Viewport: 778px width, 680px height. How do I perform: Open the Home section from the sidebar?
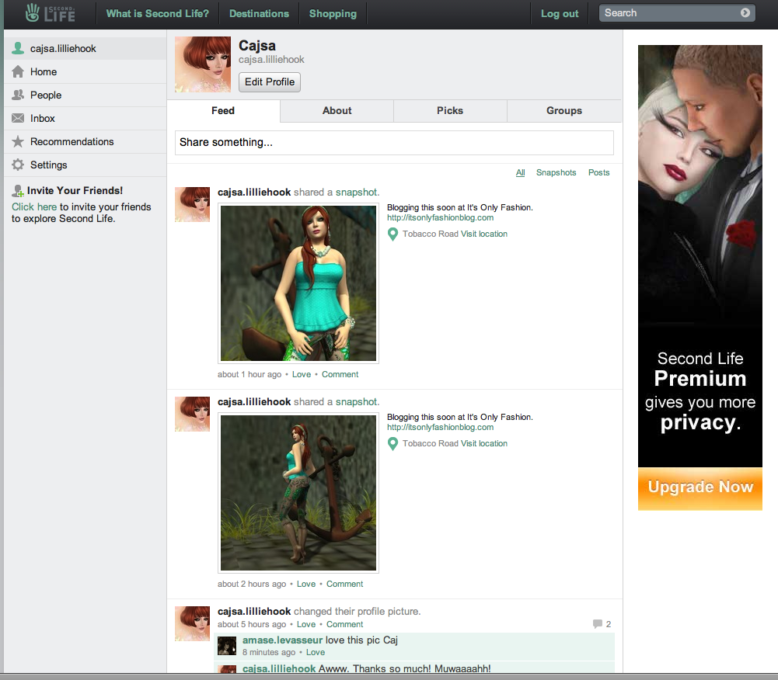tap(17, 71)
